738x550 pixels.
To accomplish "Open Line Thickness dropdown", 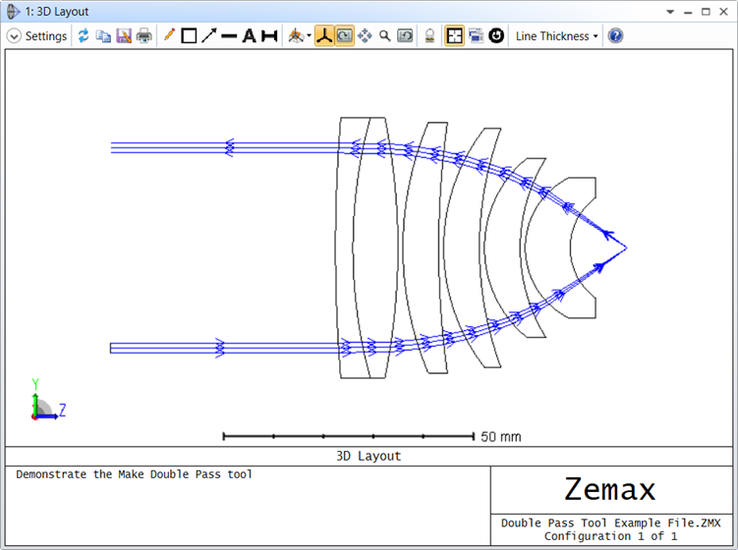I will coord(557,36).
